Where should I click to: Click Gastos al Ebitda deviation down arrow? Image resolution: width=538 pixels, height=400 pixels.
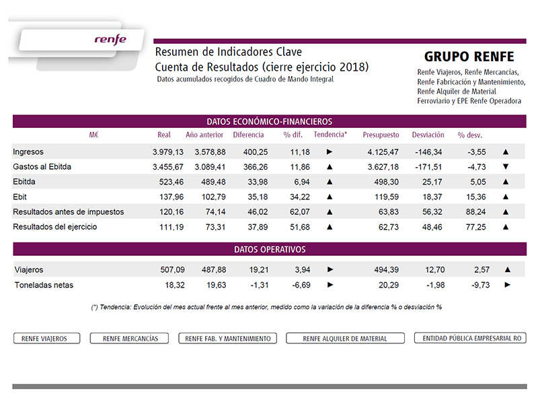coord(507,167)
